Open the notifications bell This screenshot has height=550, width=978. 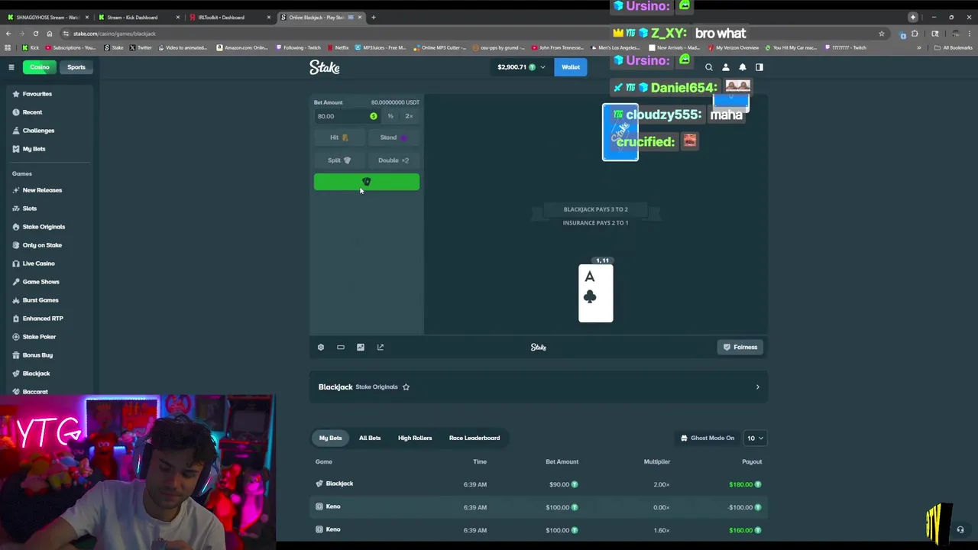pos(743,67)
